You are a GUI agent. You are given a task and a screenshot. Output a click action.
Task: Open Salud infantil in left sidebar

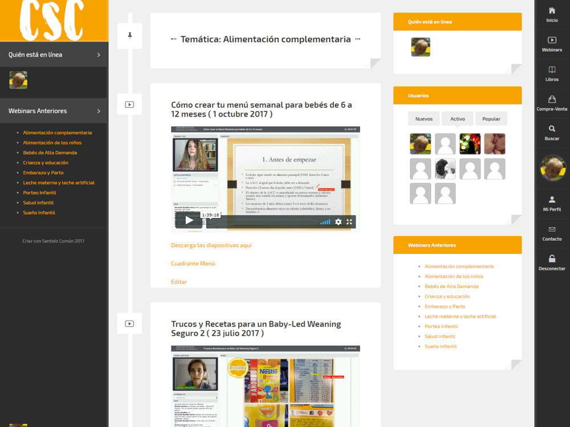(x=38, y=203)
